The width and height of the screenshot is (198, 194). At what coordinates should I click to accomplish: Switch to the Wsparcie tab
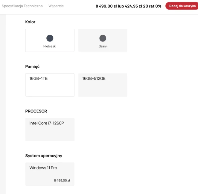coord(56,6)
